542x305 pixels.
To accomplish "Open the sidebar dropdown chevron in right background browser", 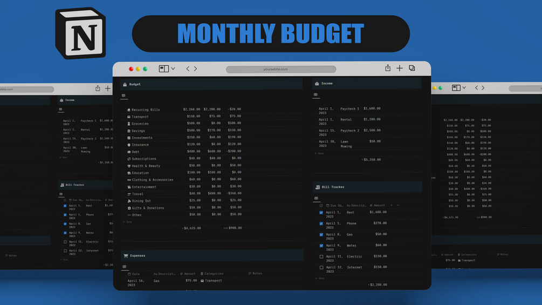I will (464, 88).
